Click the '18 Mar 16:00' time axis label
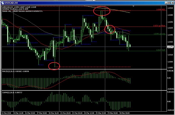The height and width of the screenshot is (115, 175). pos(54,113)
